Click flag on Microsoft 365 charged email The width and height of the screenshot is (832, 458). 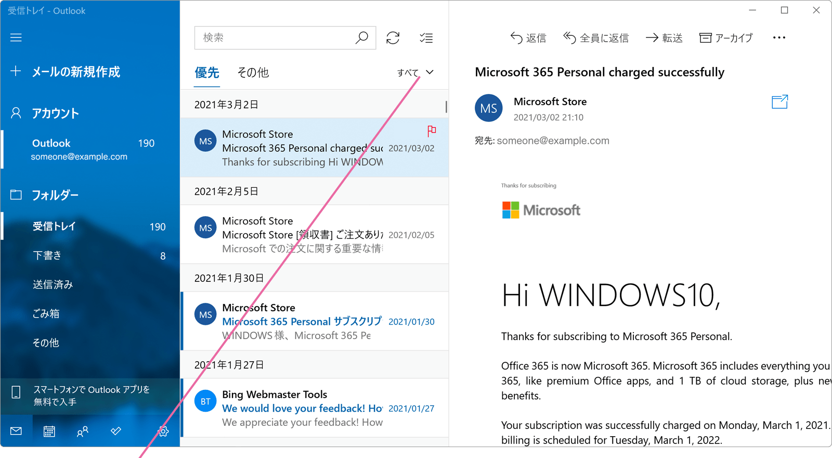432,130
